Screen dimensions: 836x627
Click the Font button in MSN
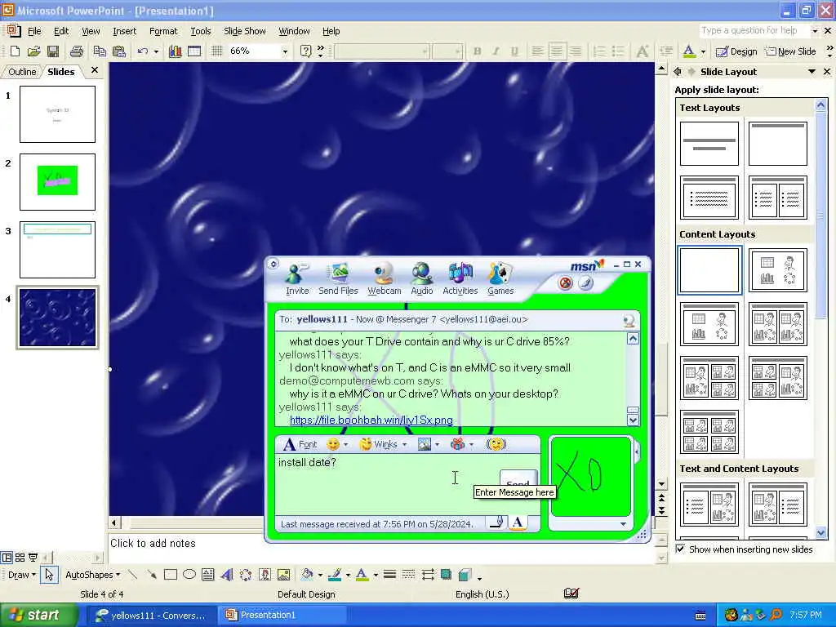tap(300, 444)
